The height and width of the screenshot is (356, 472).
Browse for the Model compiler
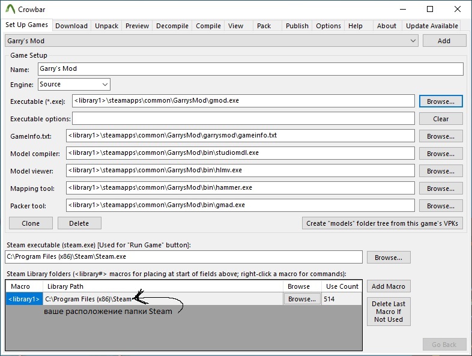[441, 154]
